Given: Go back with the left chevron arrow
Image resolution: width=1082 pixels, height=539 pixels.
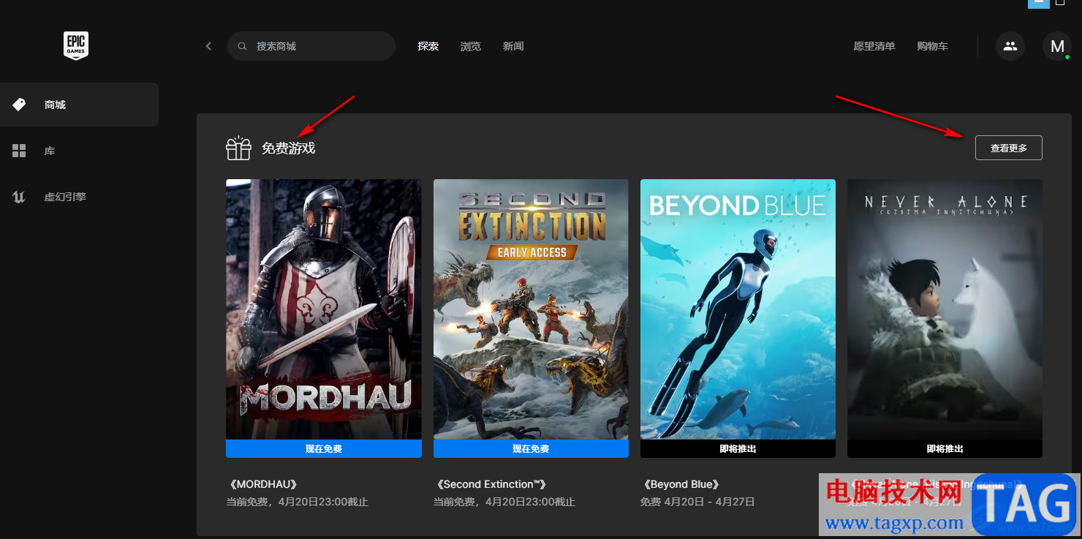Looking at the screenshot, I should (208, 46).
